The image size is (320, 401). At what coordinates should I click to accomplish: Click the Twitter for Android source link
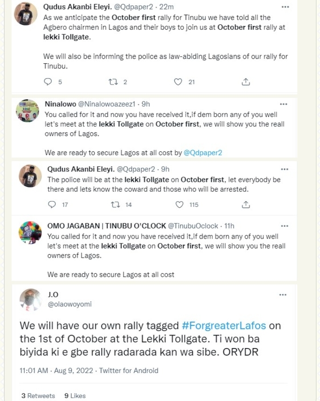click(128, 370)
